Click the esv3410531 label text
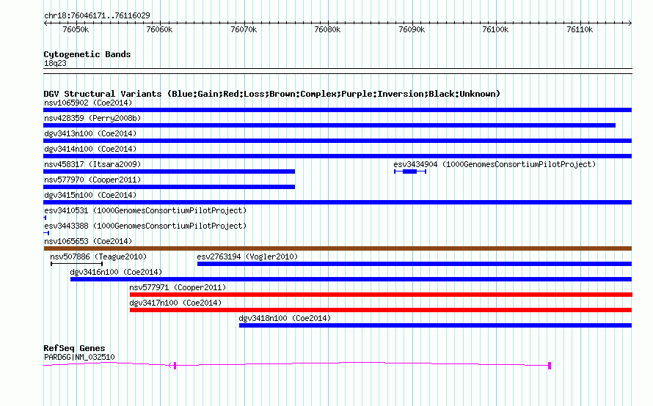The width and height of the screenshot is (653, 406). click(145, 210)
